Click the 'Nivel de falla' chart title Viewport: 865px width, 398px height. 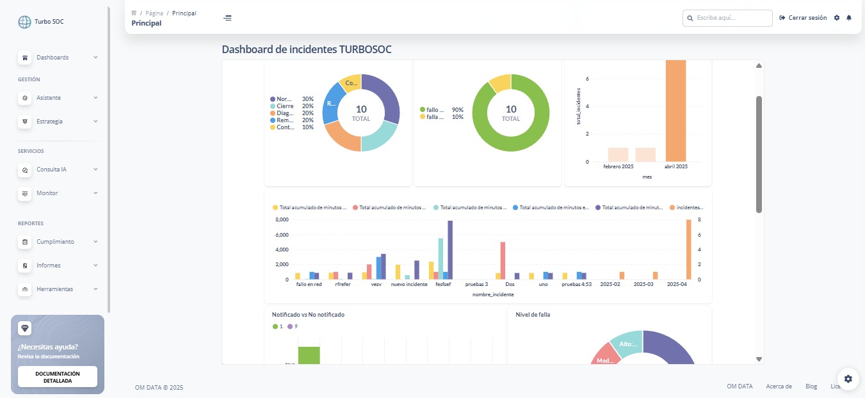coord(533,315)
